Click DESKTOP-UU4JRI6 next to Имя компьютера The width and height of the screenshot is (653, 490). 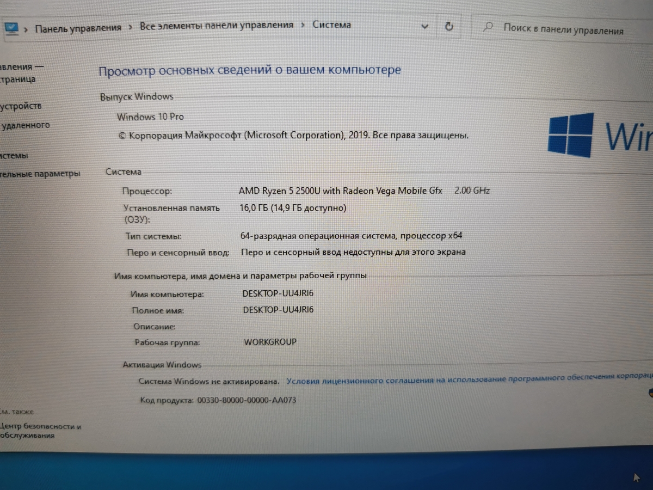278,293
